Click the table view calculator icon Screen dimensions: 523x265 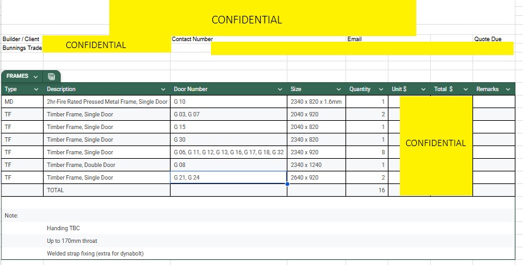click(51, 77)
